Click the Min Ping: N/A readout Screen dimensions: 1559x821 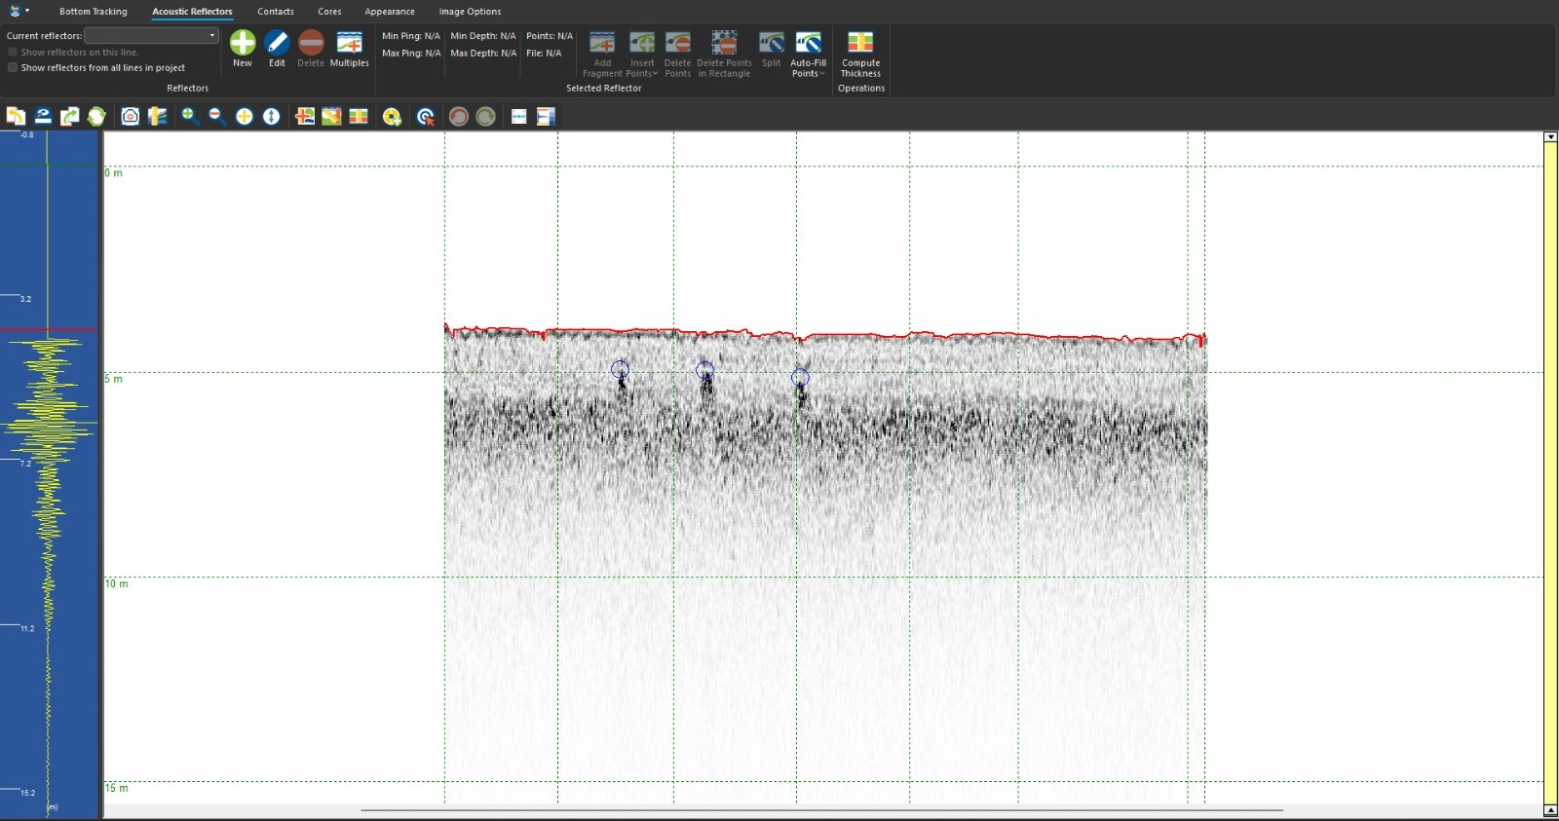pyautogui.click(x=411, y=36)
